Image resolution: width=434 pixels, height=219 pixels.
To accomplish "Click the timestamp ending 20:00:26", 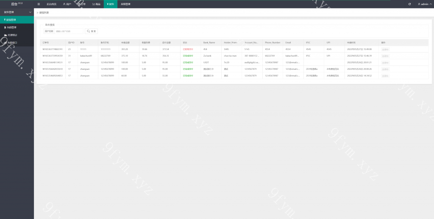I will pos(359,69).
